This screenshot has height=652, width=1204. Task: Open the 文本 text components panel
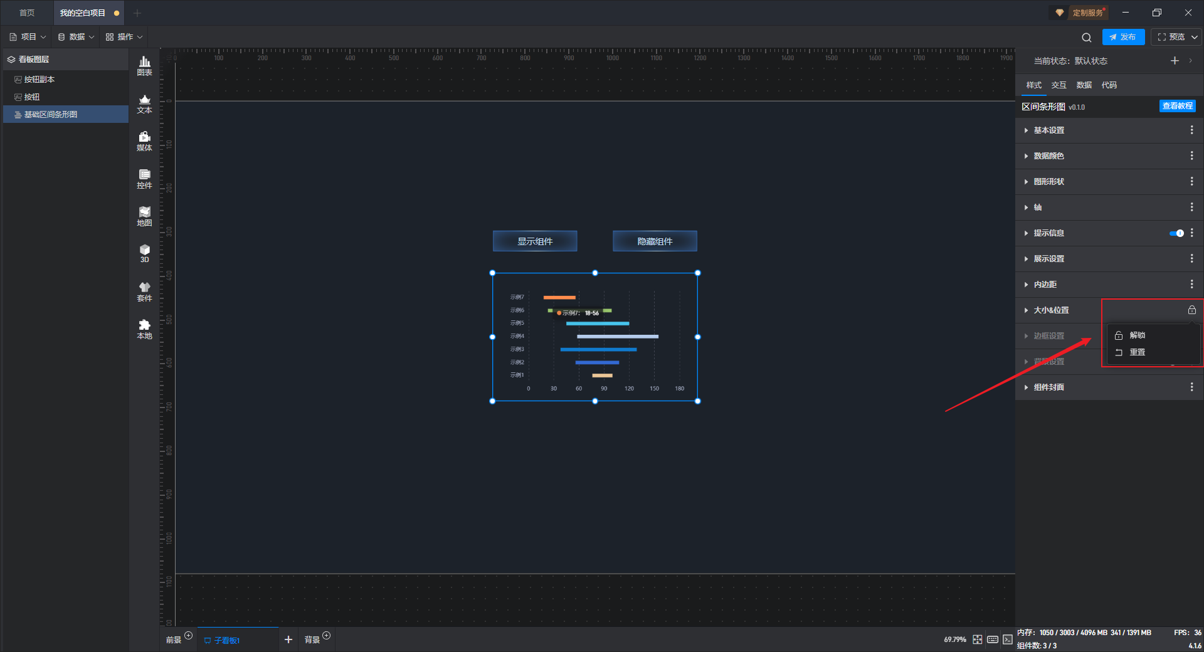coord(144,103)
